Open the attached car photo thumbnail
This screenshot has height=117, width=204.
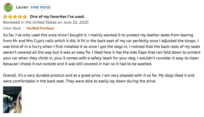(12, 100)
